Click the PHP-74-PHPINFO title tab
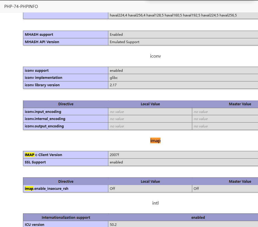258x227 pixels. coord(21,6)
